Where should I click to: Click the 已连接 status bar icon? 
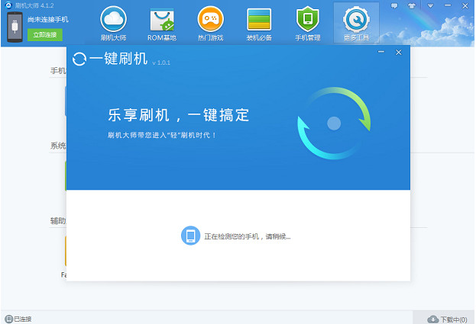tap(9, 319)
